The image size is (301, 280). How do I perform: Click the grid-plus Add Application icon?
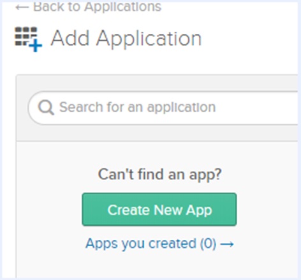coord(29,39)
